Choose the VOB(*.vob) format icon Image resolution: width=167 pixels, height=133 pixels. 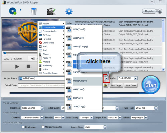pos(69,29)
